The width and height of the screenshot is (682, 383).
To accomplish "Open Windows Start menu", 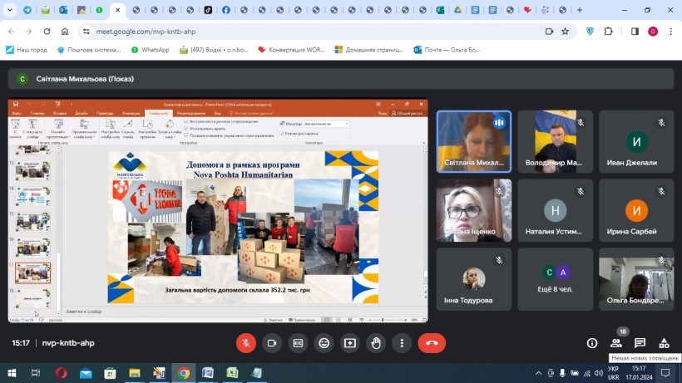I will [12, 373].
